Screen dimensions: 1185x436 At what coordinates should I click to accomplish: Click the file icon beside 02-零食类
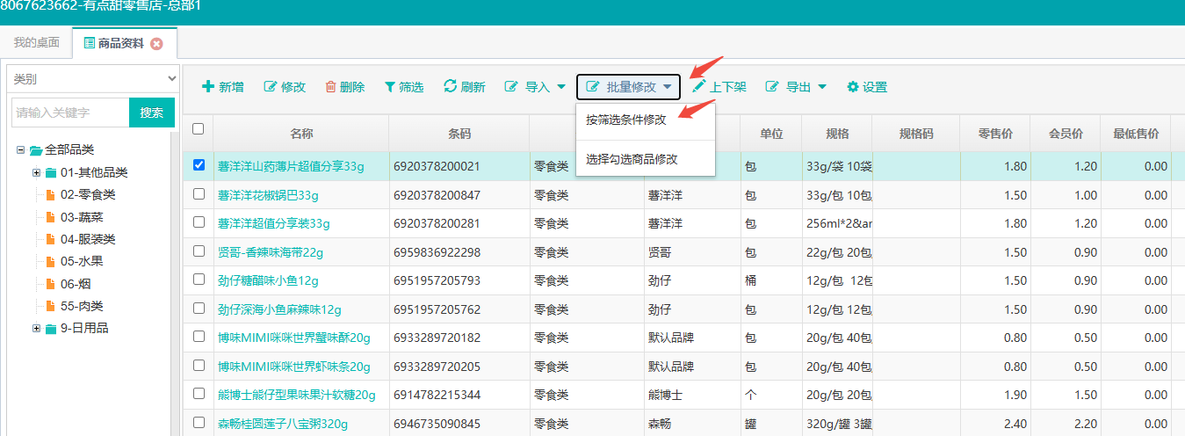tap(51, 194)
